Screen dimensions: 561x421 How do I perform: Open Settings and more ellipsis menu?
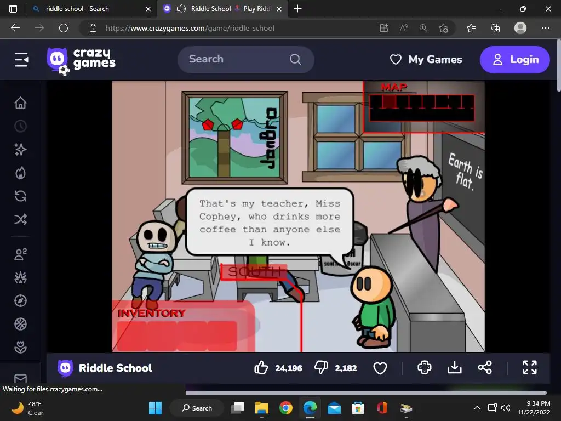[x=545, y=28]
